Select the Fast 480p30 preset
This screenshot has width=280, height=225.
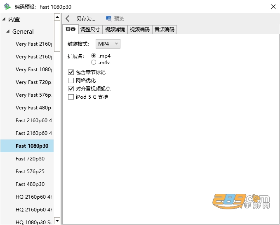[x=27, y=184]
